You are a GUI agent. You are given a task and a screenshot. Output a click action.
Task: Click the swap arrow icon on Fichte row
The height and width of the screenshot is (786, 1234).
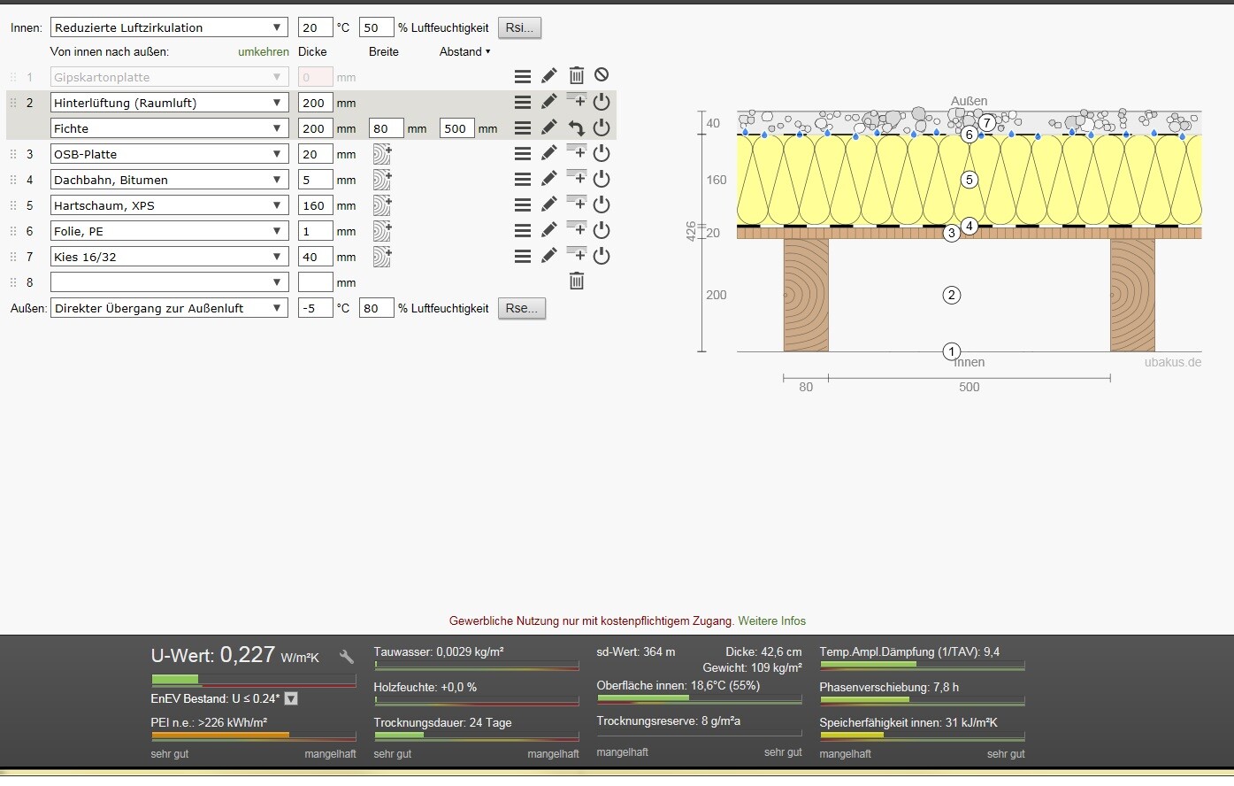click(x=576, y=128)
